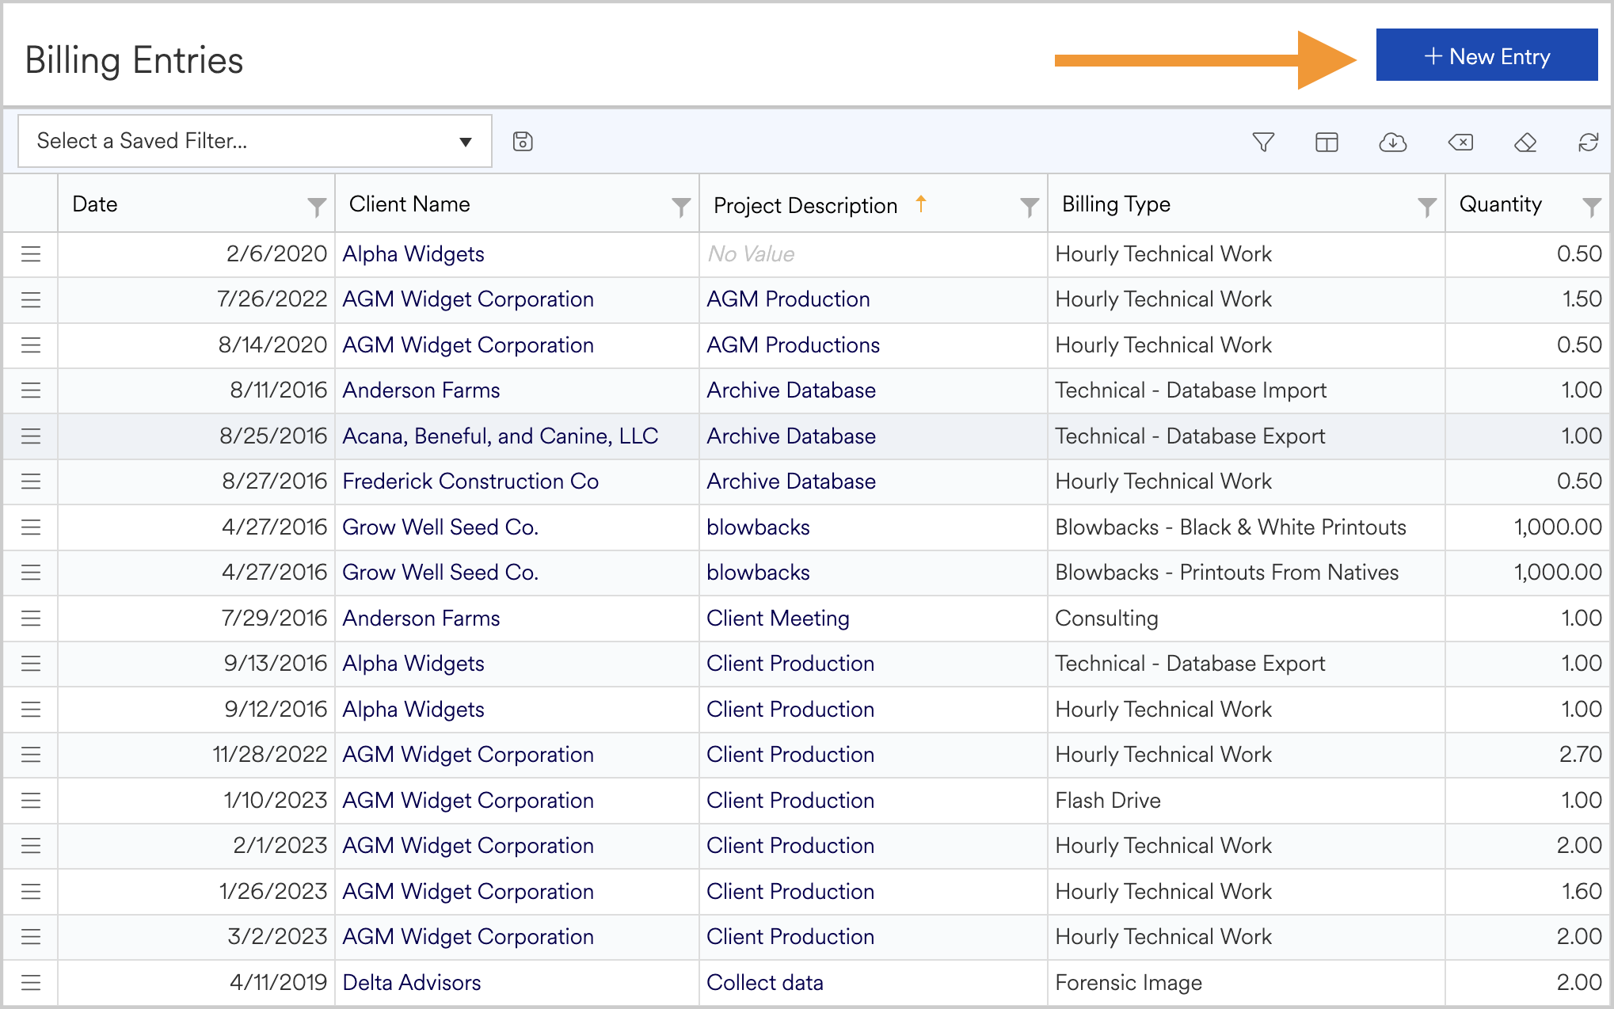Open Frederick Construction Co client link

[470, 482]
